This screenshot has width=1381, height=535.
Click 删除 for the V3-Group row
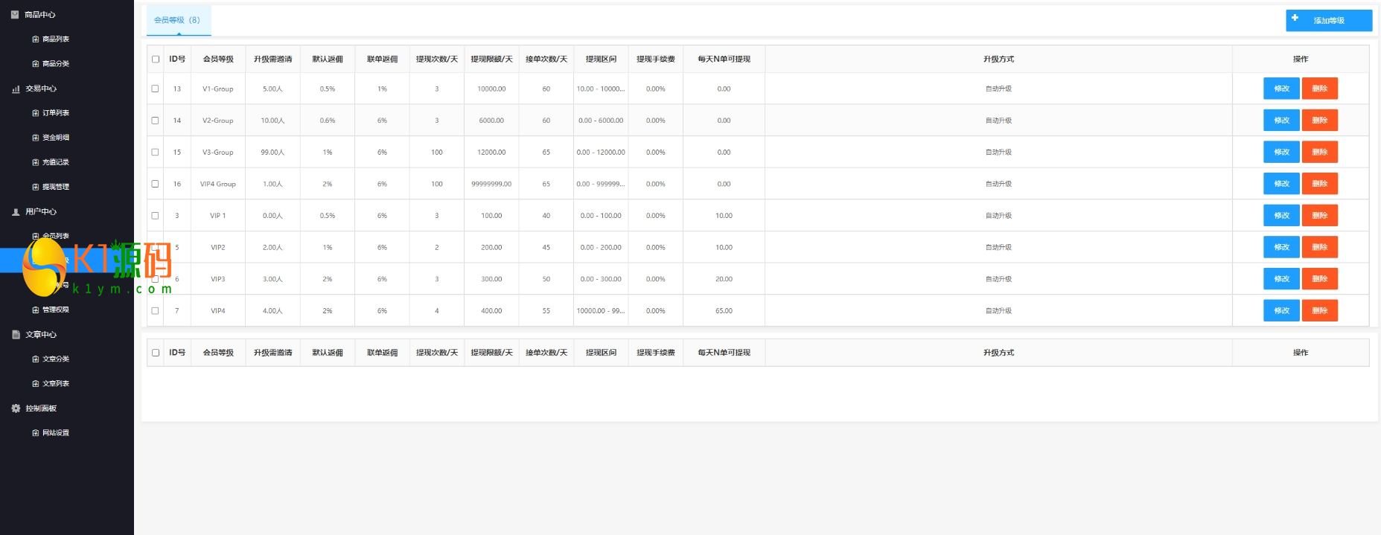[x=1320, y=152]
